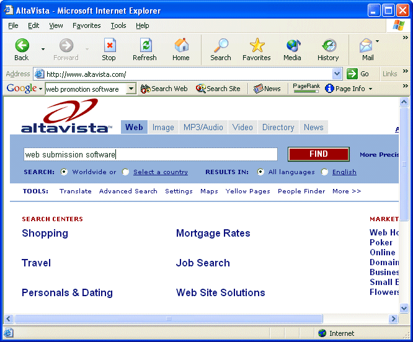
Task: Open the Google toolbar search history dropdown
Action: pos(131,89)
